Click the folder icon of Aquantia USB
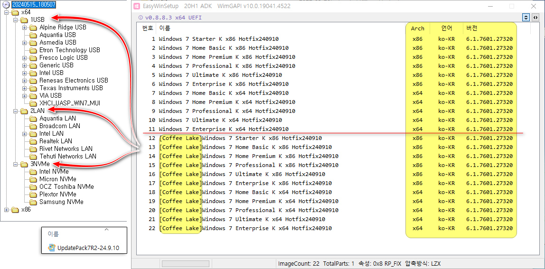 pos(33,35)
